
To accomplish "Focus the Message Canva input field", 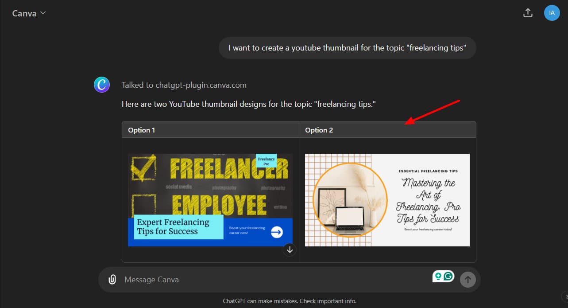I will coord(274,280).
